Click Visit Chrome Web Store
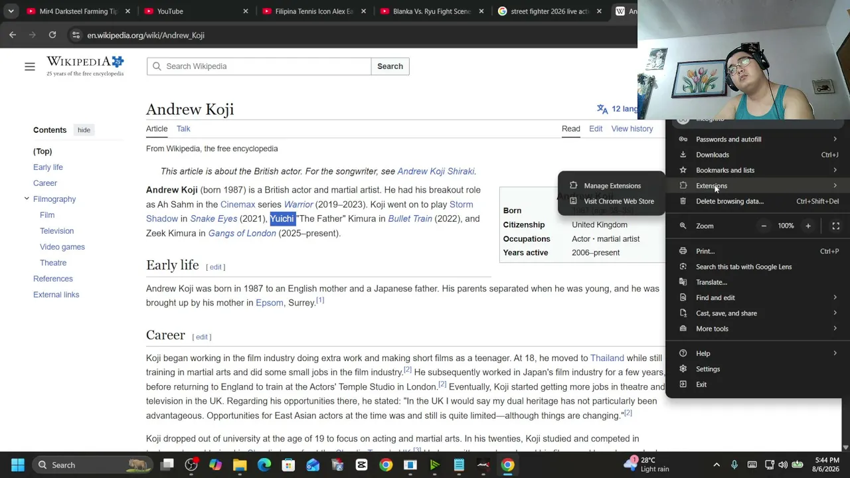The width and height of the screenshot is (850, 478). point(612,201)
